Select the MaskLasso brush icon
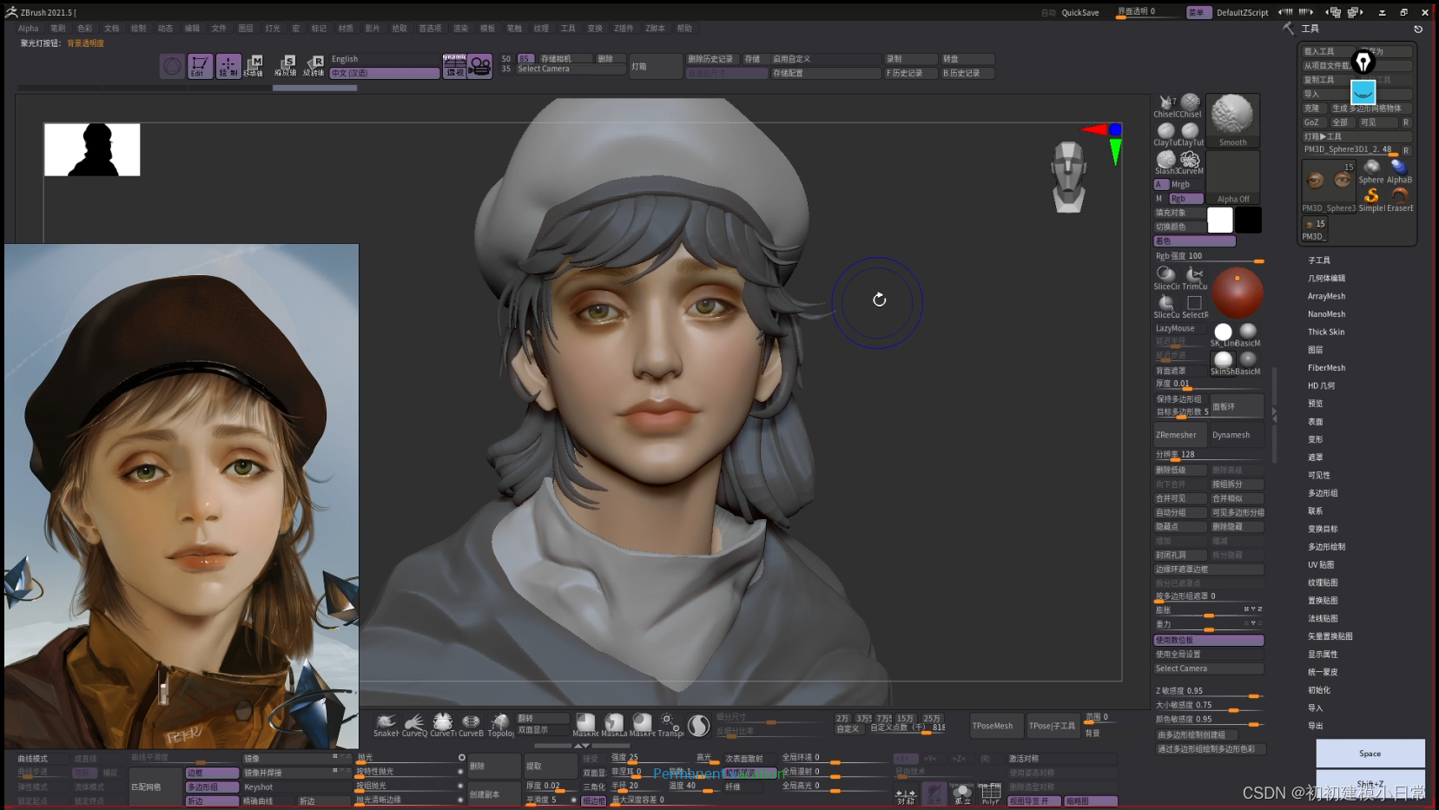The image size is (1439, 810). point(614,724)
